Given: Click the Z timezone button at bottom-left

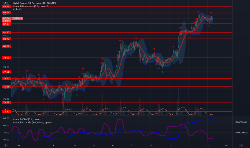Looking at the screenshot, I should coord(6,145).
